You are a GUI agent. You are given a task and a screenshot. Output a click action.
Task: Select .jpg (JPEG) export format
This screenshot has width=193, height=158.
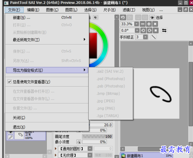coord(111,101)
